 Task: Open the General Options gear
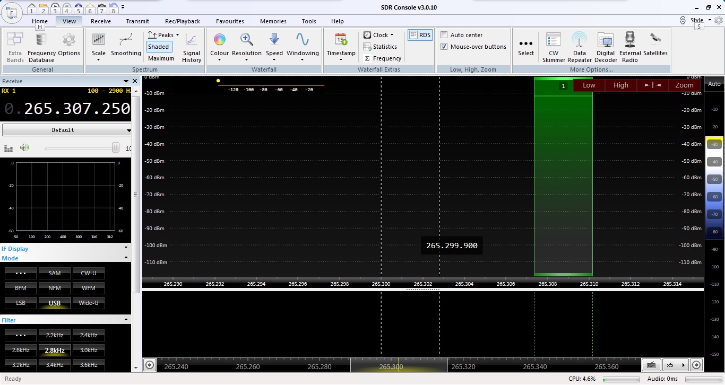[x=69, y=45]
